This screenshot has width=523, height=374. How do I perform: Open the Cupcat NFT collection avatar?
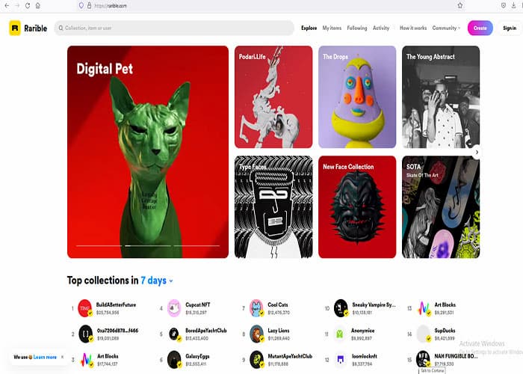pyautogui.click(x=174, y=308)
